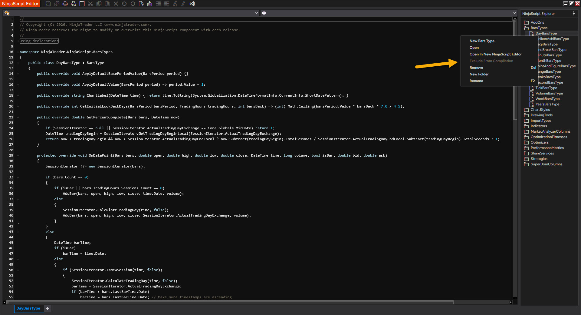Collapse the OnDataPoint method fold marker
Screen dimensions: 581x315
[18, 155]
